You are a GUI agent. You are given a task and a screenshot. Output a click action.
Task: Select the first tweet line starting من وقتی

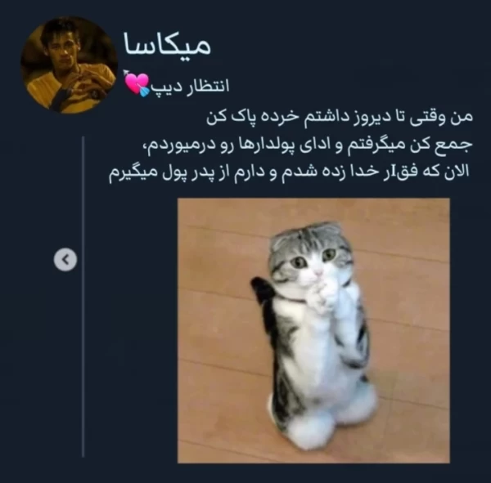[x=339, y=118]
